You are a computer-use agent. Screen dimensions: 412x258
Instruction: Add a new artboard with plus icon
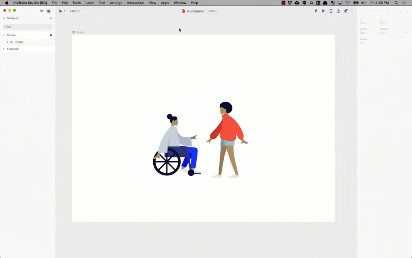(51, 18)
